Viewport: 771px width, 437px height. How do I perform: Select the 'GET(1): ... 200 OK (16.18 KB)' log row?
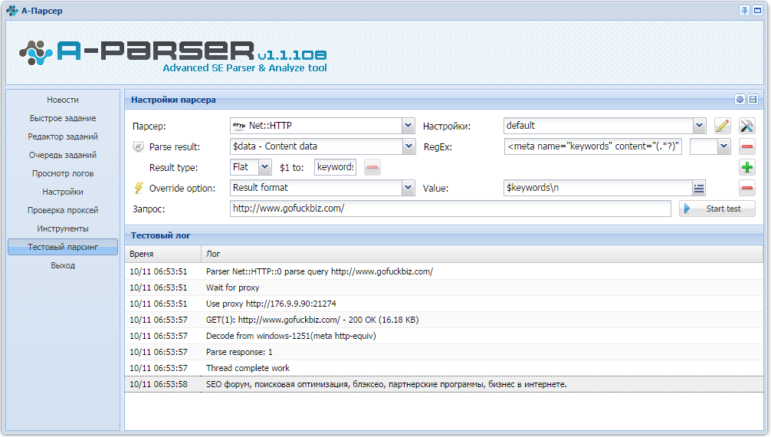[444, 320]
